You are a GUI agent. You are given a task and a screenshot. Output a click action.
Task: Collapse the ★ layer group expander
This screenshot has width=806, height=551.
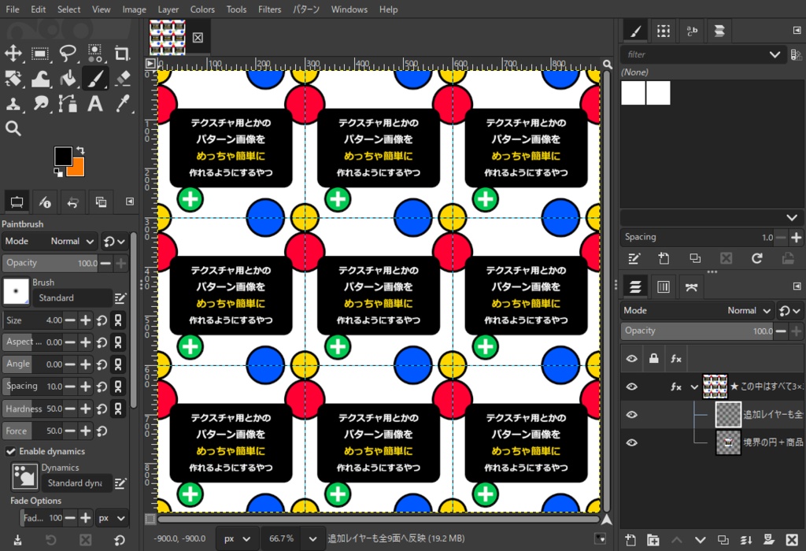pos(694,387)
